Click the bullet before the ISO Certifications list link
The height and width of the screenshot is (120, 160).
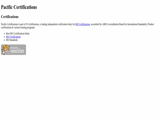(4, 37)
